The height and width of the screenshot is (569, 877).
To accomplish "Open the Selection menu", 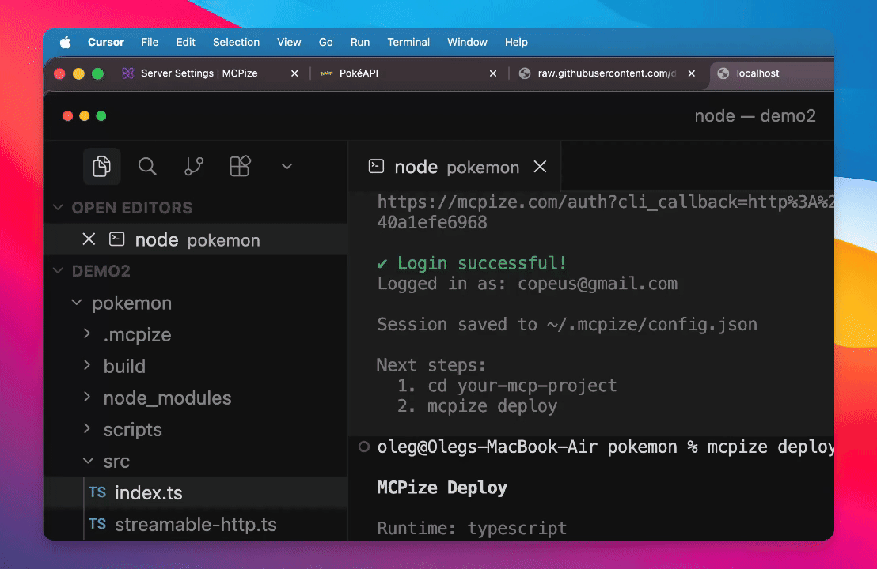I will (236, 43).
